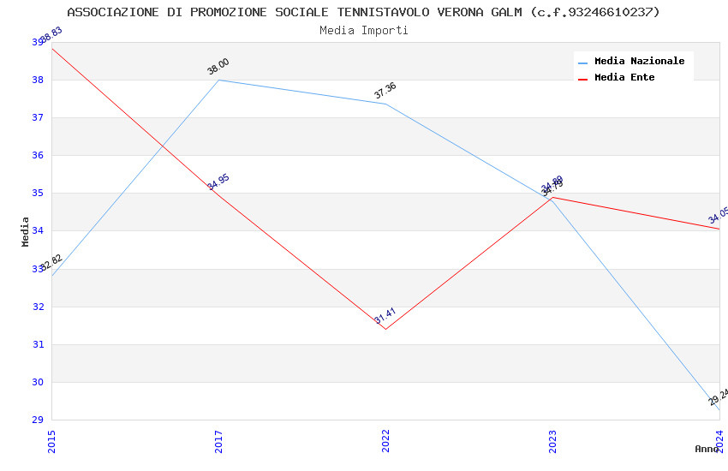Click the 38.00 data label
The height and width of the screenshot is (471, 728).
coord(218,67)
